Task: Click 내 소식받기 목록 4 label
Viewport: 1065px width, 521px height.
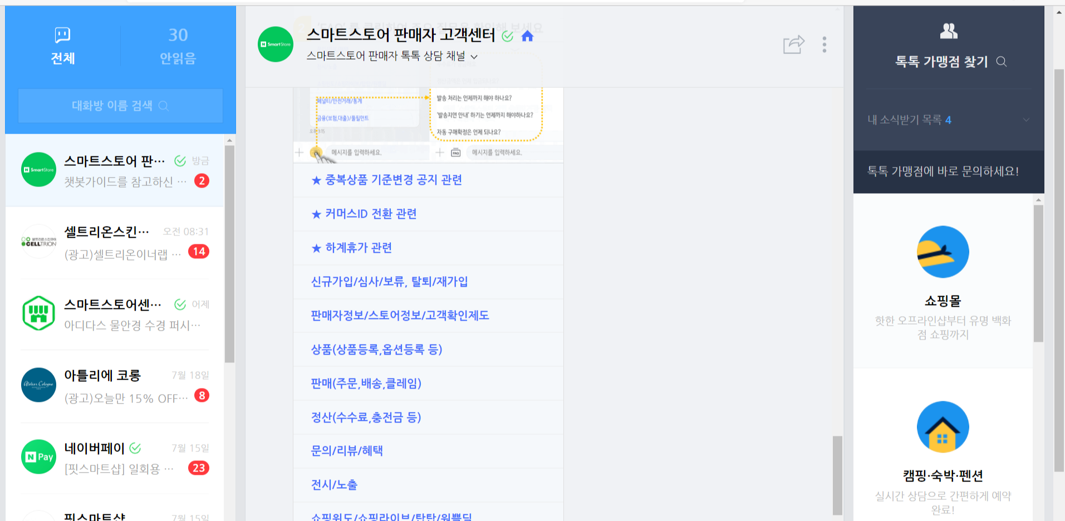Action: coord(909,120)
